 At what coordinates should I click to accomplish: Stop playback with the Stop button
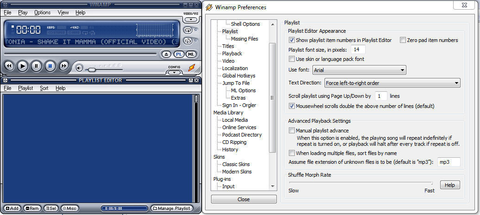[x=50, y=66]
